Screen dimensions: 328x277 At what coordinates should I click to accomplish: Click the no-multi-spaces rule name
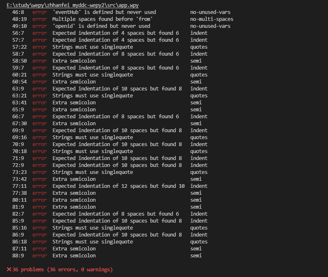tap(212, 19)
